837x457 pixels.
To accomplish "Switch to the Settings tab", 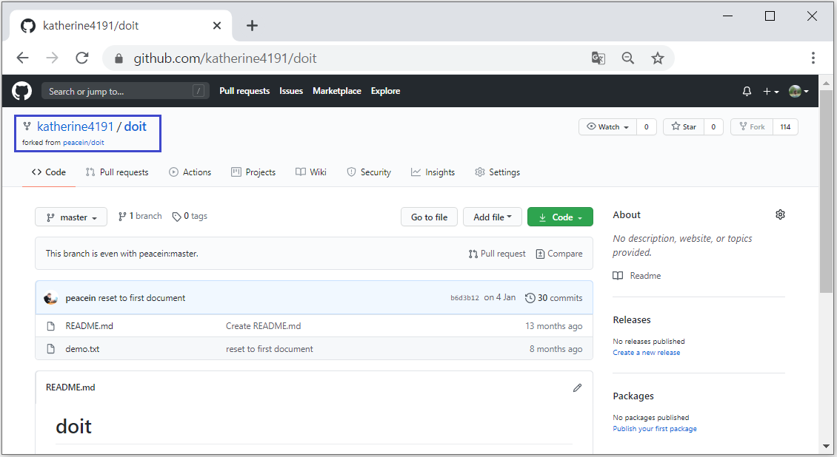I will point(498,172).
